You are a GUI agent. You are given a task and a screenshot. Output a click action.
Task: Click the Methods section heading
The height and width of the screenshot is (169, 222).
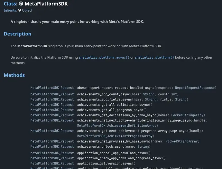[14, 75]
